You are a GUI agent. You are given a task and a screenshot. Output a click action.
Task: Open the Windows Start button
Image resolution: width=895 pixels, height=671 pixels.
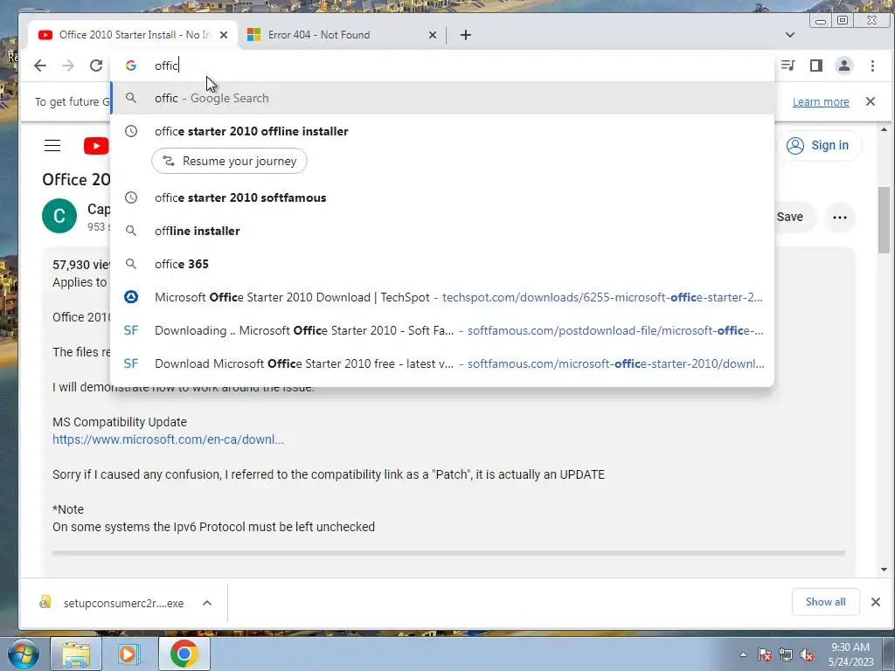point(24,654)
